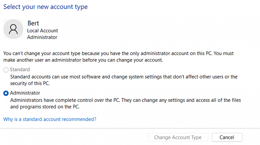Click "Administrator" role text beneath Local Account
The height and width of the screenshot is (145, 260).
[42, 37]
